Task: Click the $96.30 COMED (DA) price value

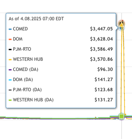Action: coord(105,69)
